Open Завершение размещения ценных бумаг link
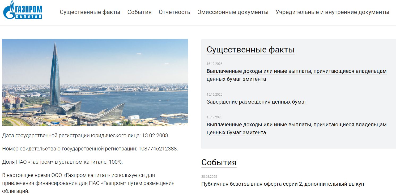Image resolution: width=396 pixels, height=196 pixels. coord(257,102)
